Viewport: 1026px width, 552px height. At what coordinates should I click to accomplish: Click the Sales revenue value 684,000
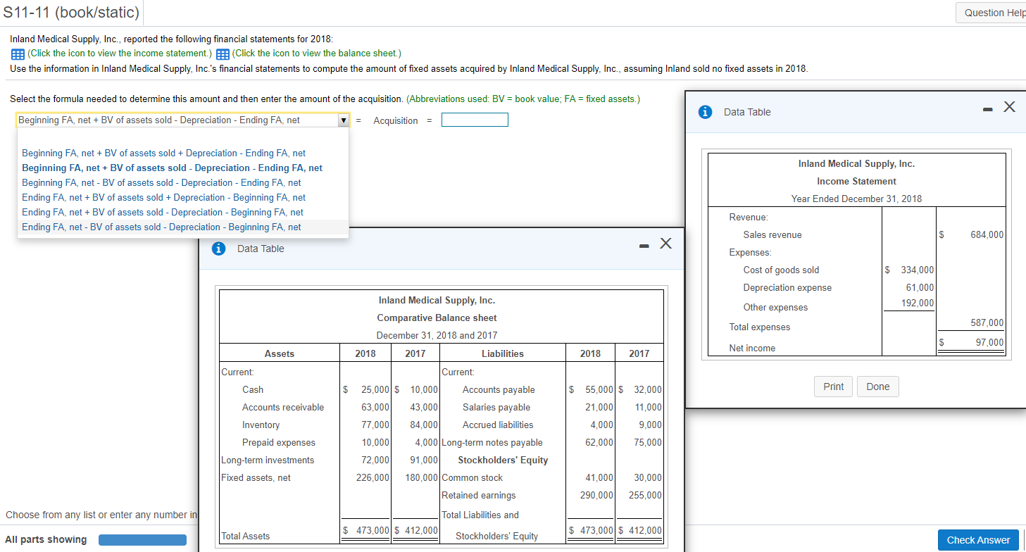987,235
